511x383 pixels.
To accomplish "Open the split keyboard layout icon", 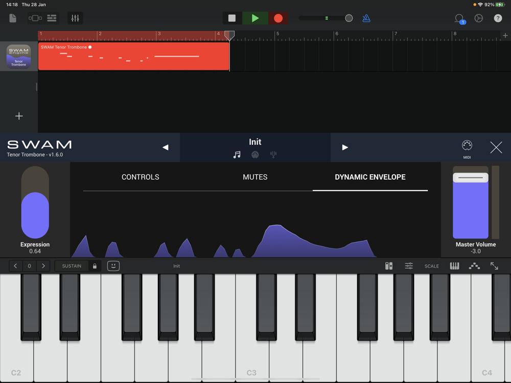I will (x=389, y=266).
